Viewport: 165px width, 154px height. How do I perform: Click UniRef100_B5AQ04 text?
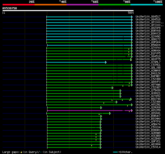148,45
